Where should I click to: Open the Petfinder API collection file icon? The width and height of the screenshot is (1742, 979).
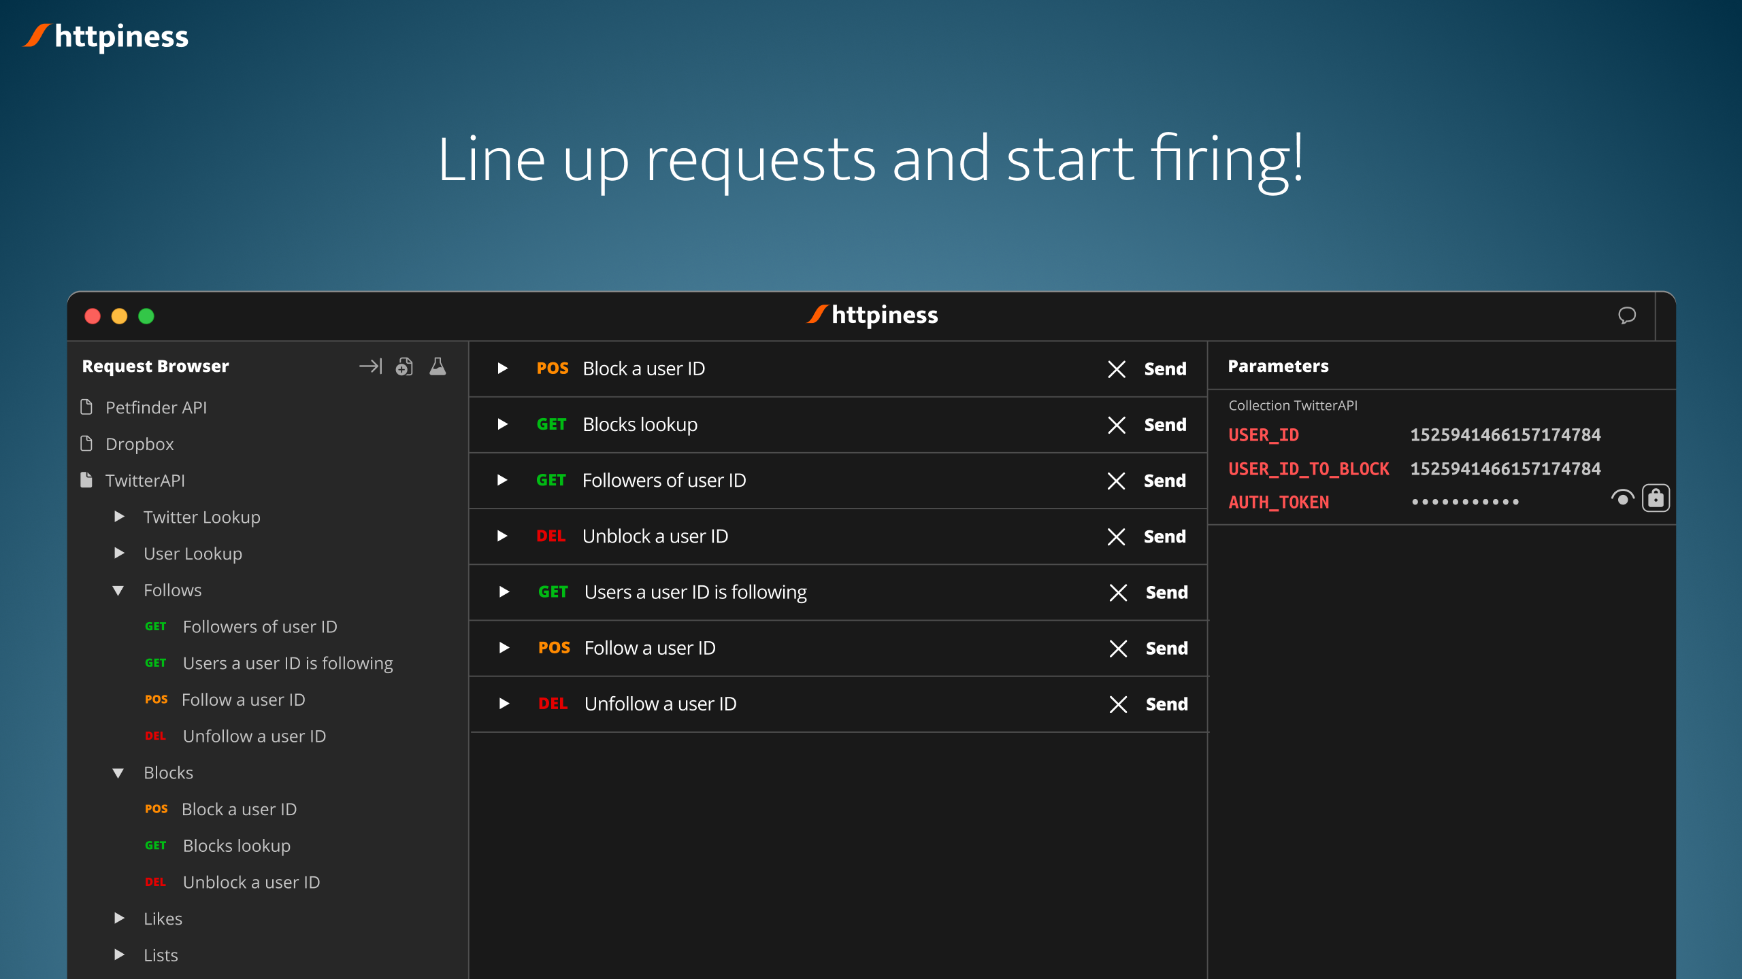coord(86,407)
